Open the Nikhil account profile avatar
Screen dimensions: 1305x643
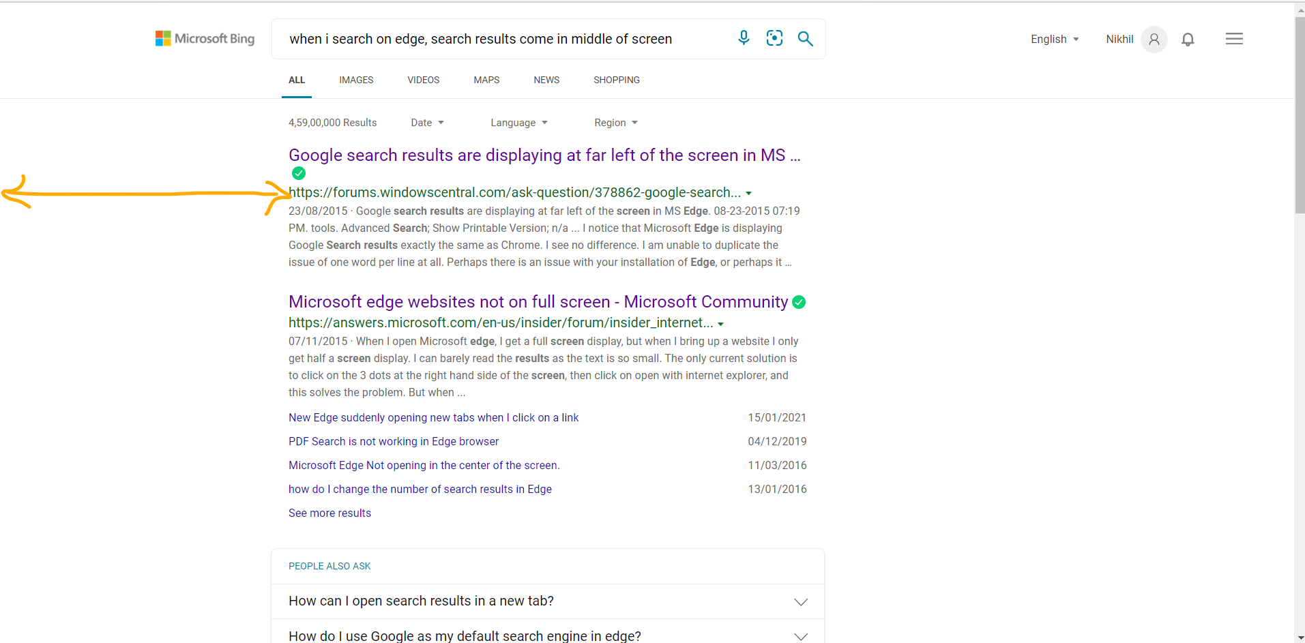1154,40
